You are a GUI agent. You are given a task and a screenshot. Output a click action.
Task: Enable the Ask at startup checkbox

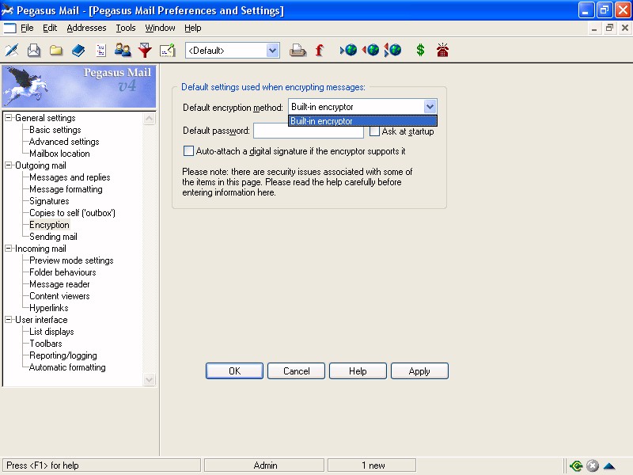374,131
